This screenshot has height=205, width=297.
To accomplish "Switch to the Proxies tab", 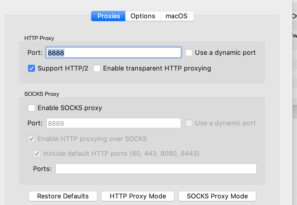I will (108, 16).
